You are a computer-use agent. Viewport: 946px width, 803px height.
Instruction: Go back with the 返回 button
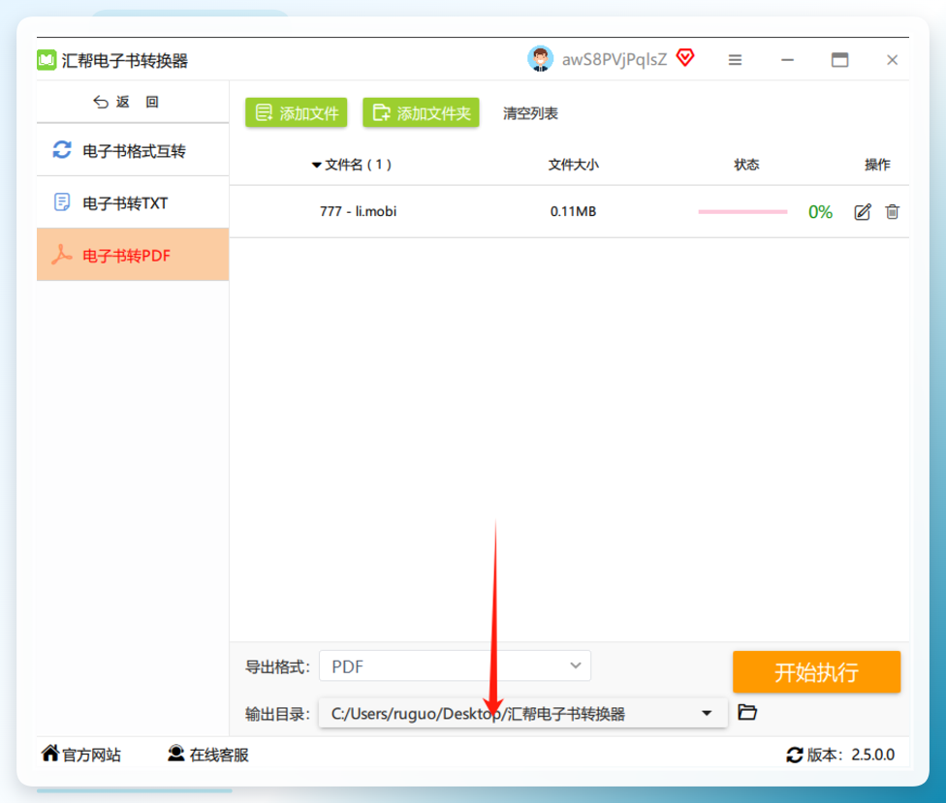[126, 102]
